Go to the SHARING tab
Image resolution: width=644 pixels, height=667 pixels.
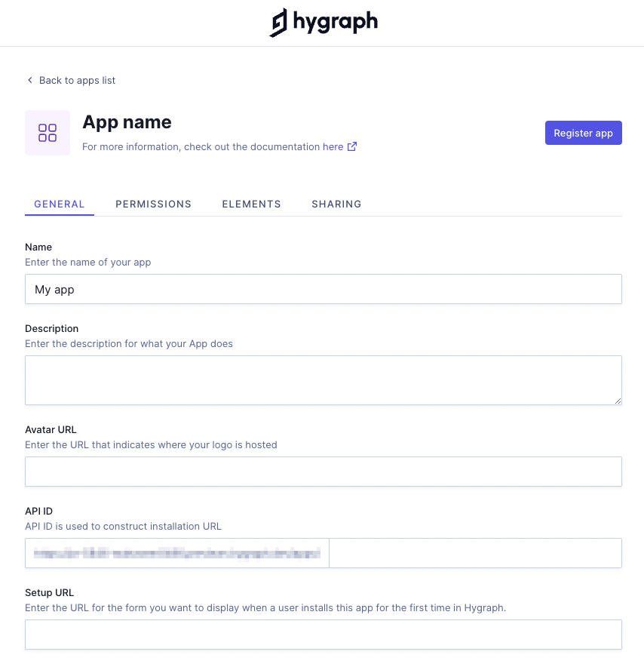point(336,204)
